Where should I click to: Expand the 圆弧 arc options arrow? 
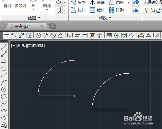click(x=47, y=10)
